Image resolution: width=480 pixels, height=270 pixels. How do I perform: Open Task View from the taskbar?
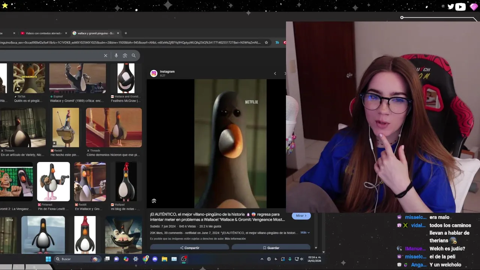107,259
